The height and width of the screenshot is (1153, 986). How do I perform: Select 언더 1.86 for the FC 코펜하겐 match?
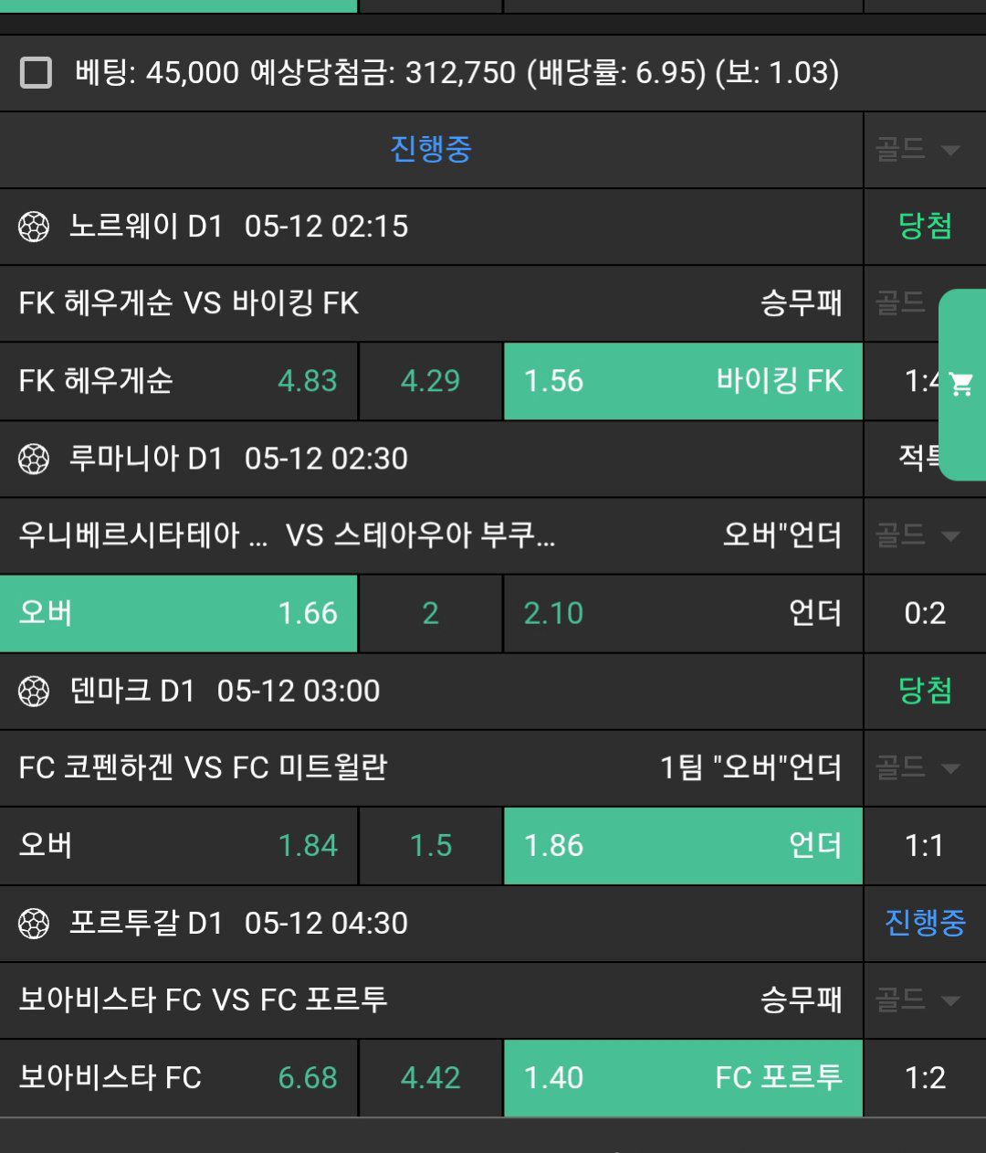click(683, 845)
